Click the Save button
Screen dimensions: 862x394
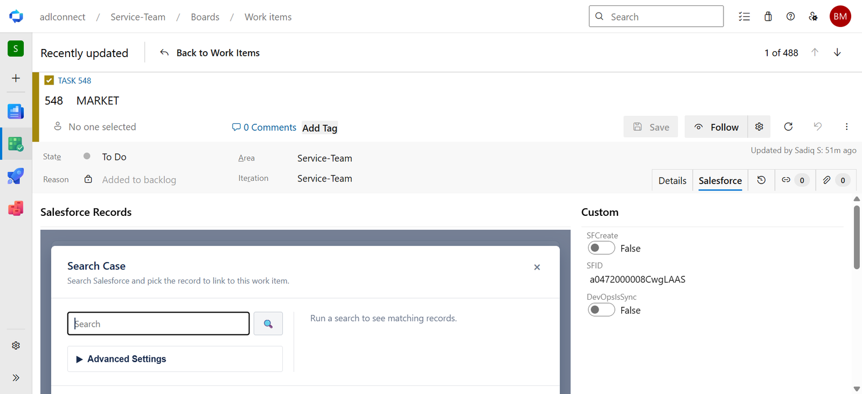click(x=651, y=126)
